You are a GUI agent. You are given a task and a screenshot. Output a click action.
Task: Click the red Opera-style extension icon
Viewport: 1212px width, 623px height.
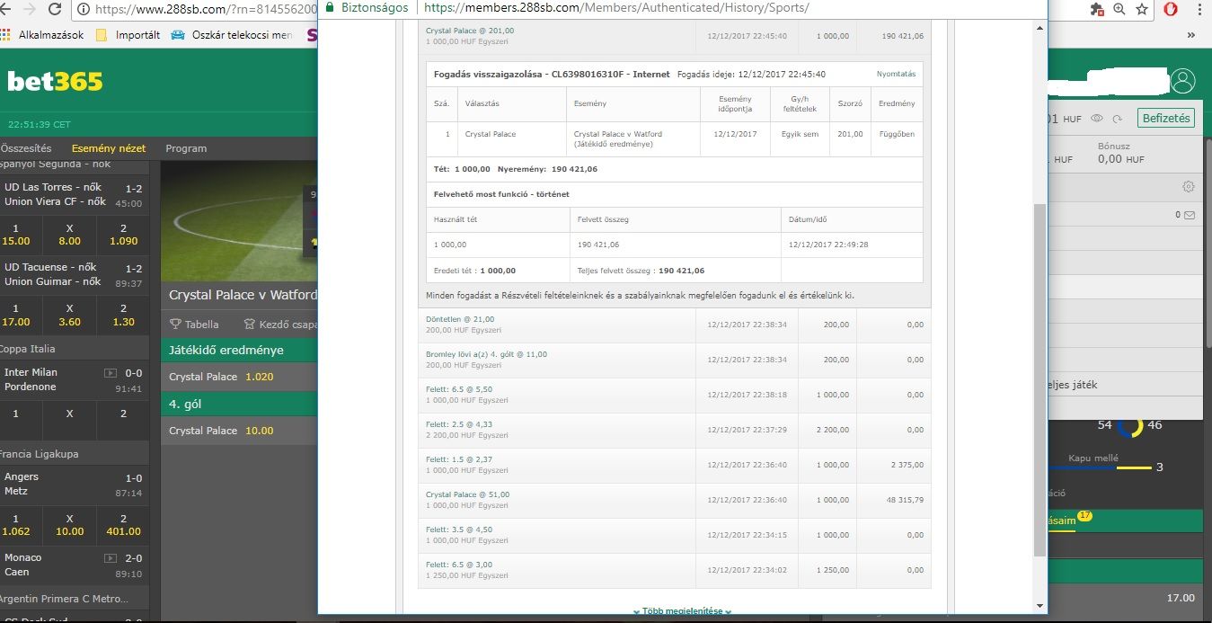click(1171, 9)
